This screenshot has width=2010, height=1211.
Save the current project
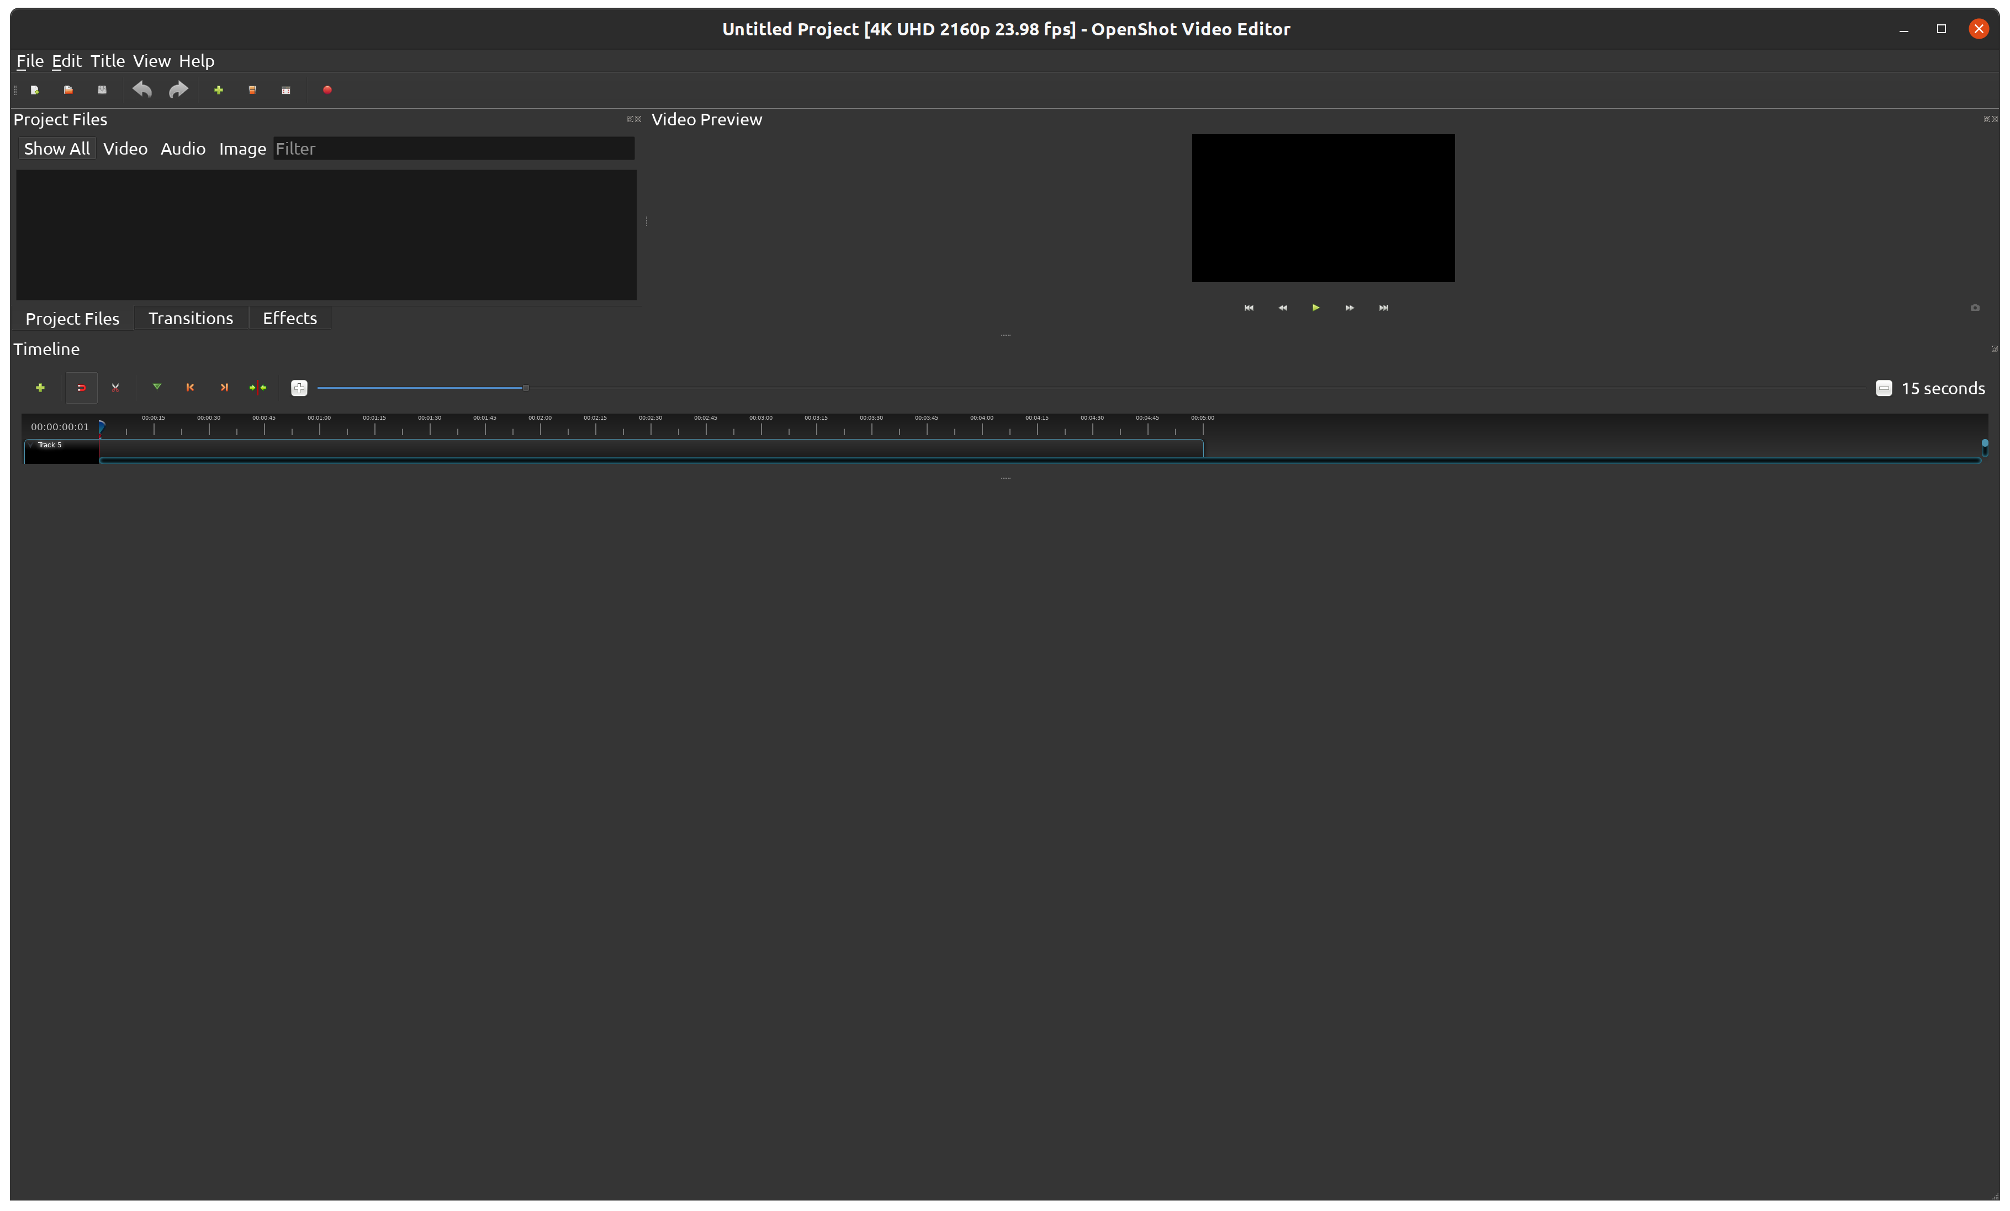pos(101,90)
